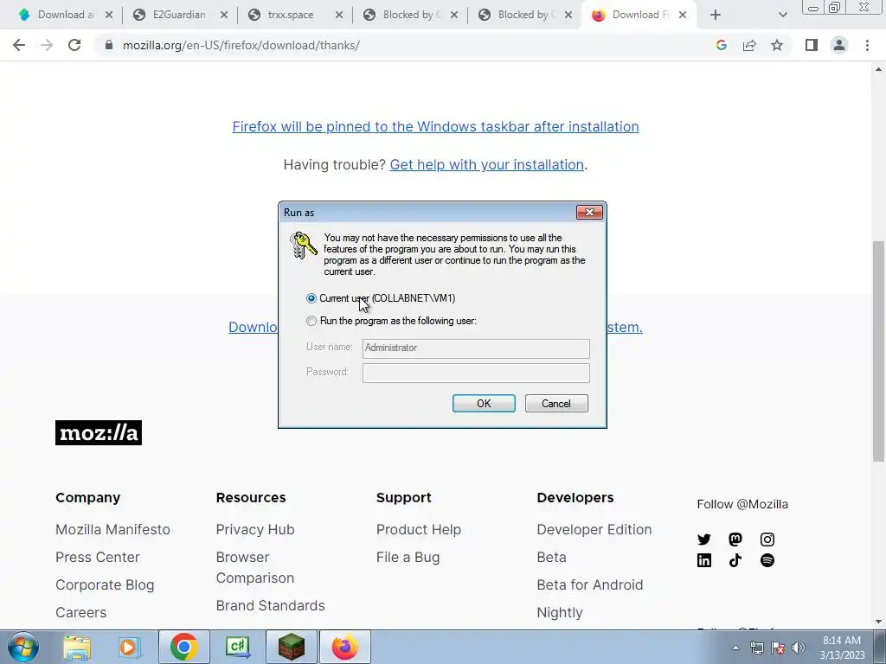This screenshot has width=886, height=664.
Task: Open Minecraft block taskbar icon
Action: point(292,647)
